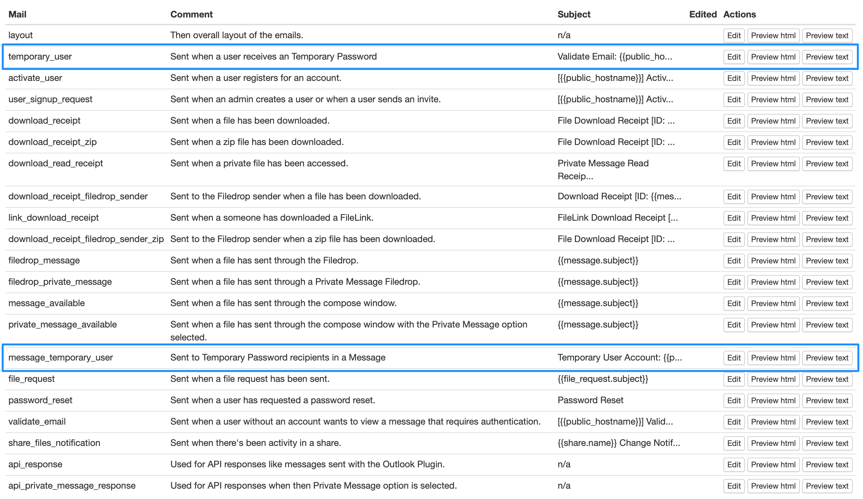Edit the download_receipt_filedrop_sender template
Image resolution: width=863 pixels, height=499 pixels.
(734, 196)
